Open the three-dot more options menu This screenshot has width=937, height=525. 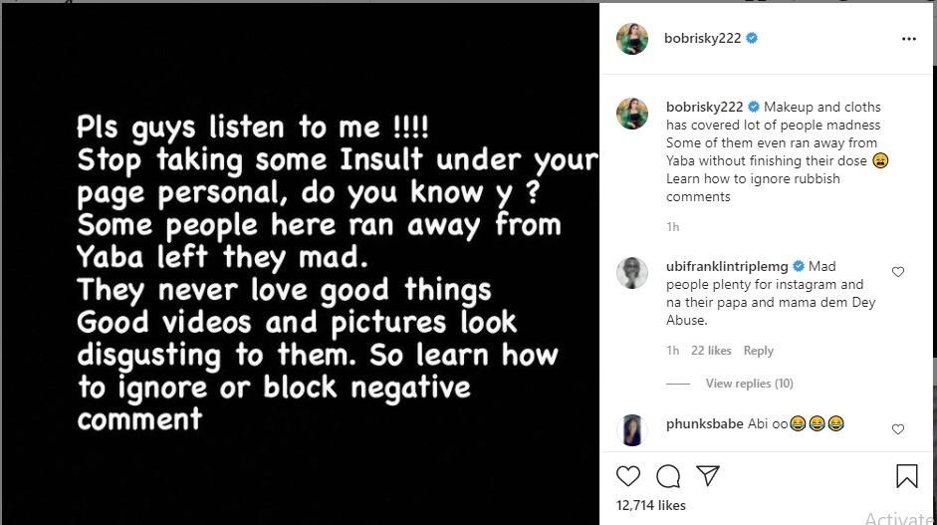(x=908, y=39)
